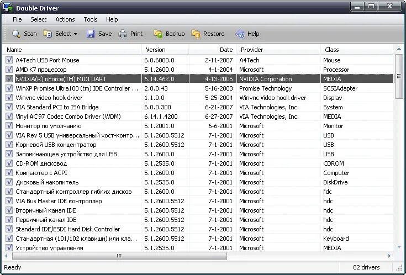
Task: Uncheck the A4Tech USB Port Mouse checkbox
Action: (x=9, y=60)
